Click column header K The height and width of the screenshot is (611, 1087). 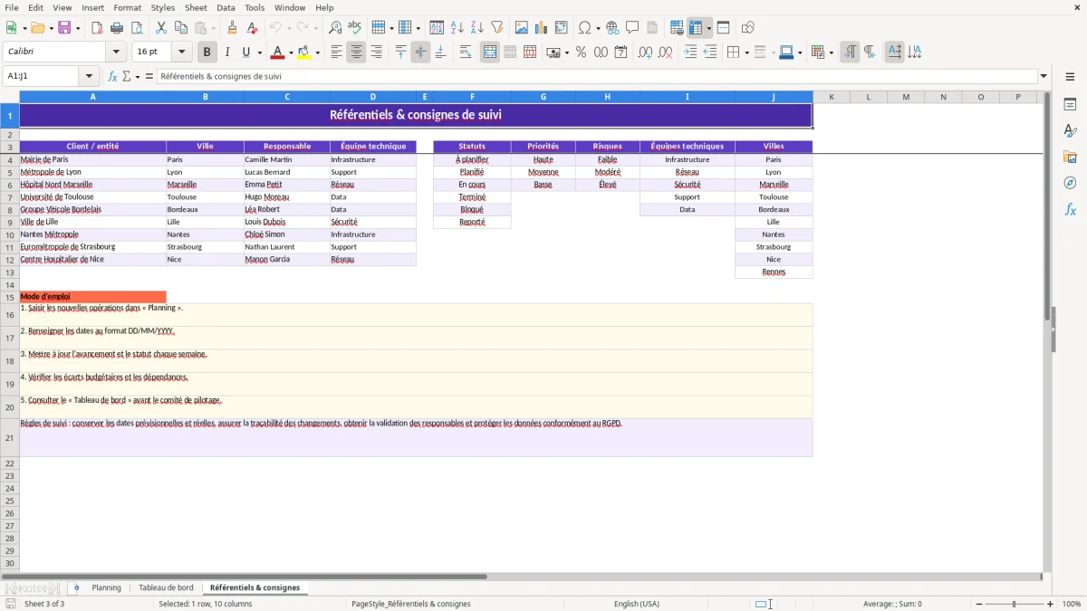click(x=832, y=97)
